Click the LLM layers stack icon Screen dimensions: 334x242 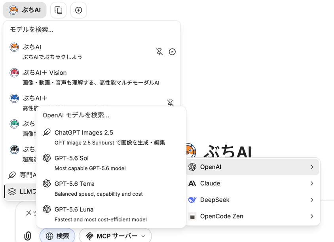pos(12,191)
